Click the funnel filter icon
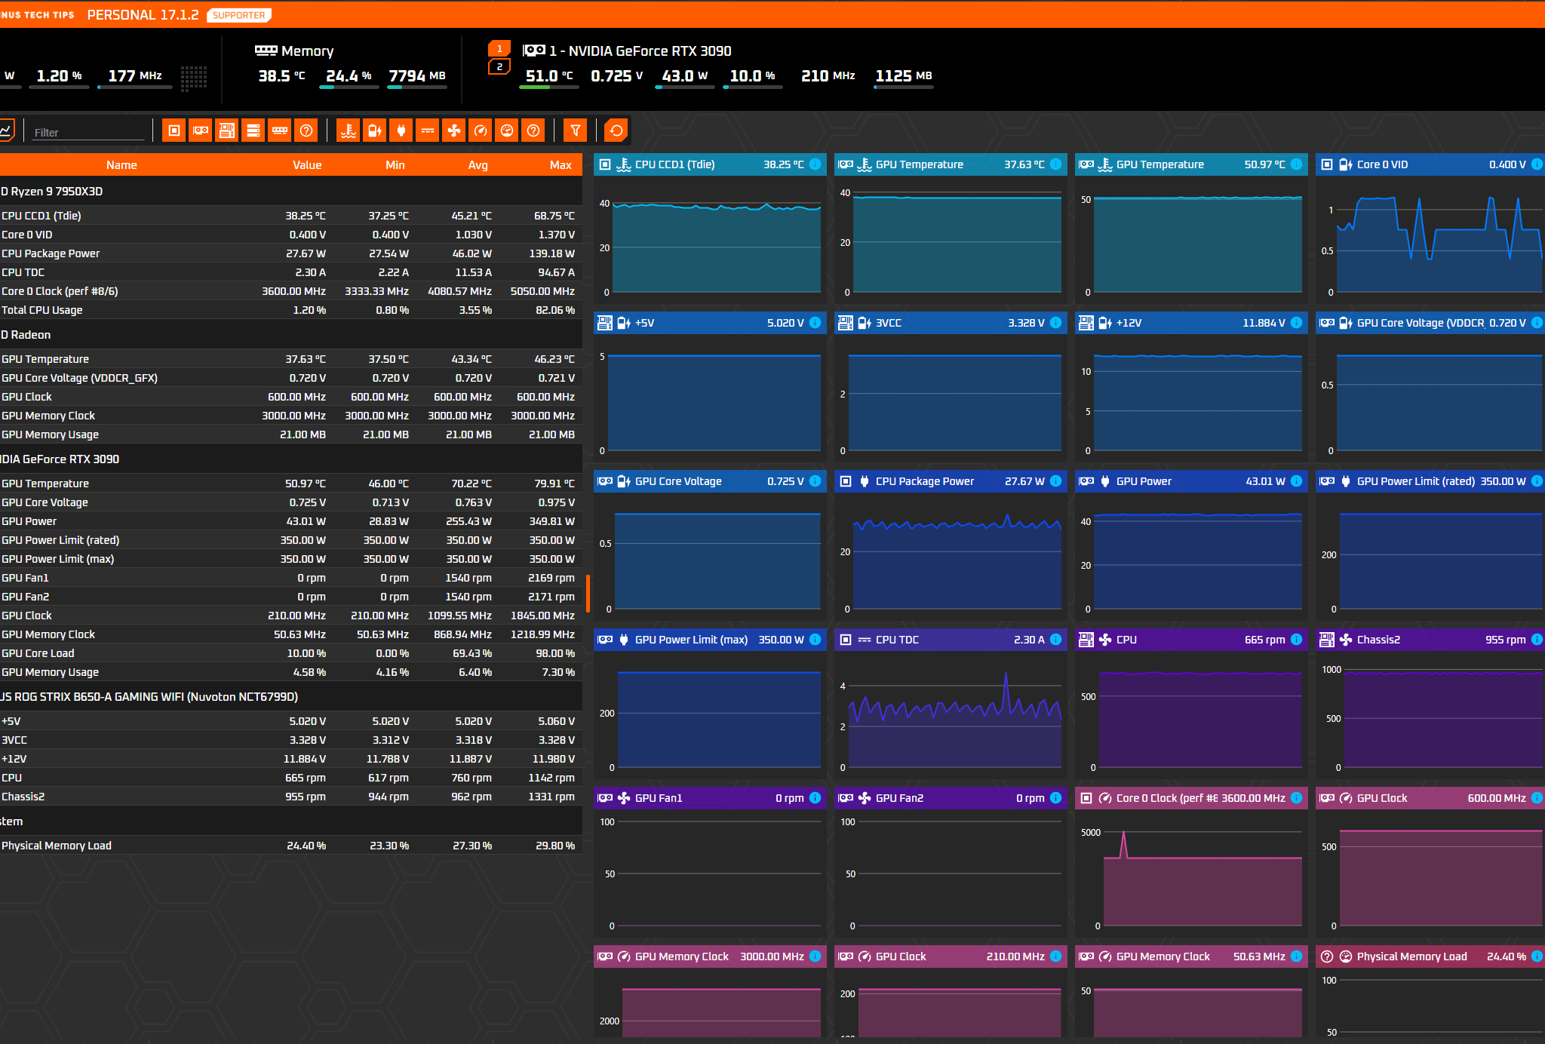 pos(575,130)
